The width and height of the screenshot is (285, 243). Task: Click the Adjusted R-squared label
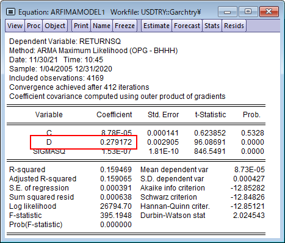click(43, 179)
